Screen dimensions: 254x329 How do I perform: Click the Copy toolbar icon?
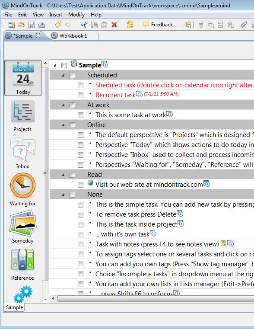pyautogui.click(x=94, y=25)
